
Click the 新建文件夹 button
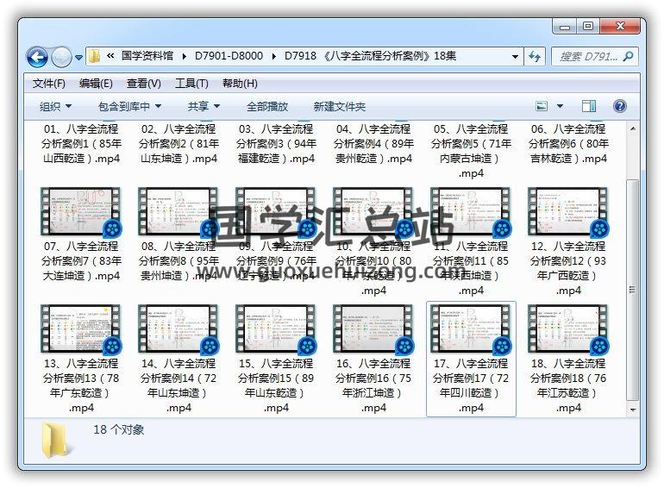coord(339,106)
